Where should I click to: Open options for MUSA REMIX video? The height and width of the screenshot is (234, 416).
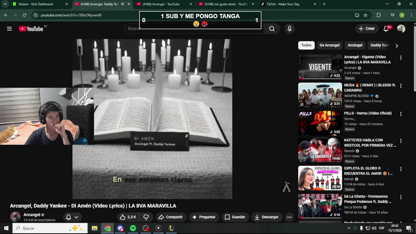[x=401, y=86]
